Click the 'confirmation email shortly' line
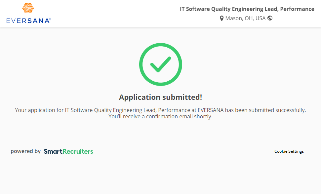321x194 pixels. pos(160,117)
